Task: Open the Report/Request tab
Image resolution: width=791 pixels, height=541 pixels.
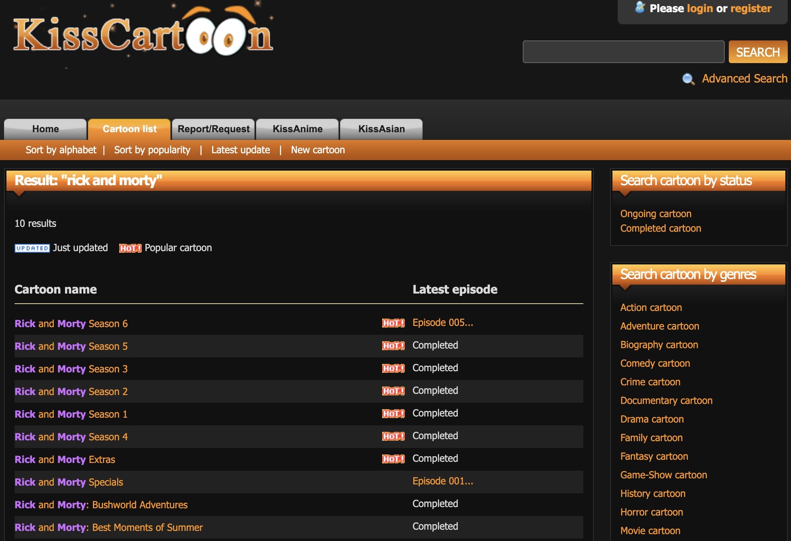Action: 213,129
